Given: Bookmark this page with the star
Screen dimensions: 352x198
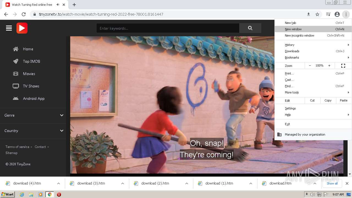Looking at the screenshot, I should pyautogui.click(x=317, y=14).
